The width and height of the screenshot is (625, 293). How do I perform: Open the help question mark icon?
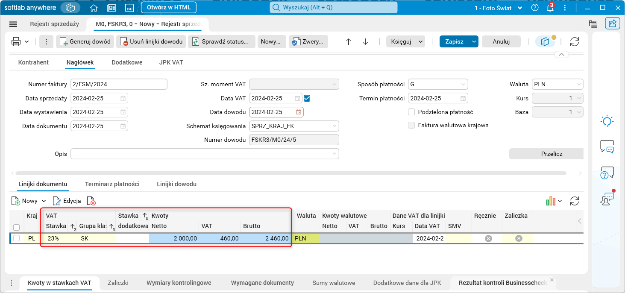point(535,8)
